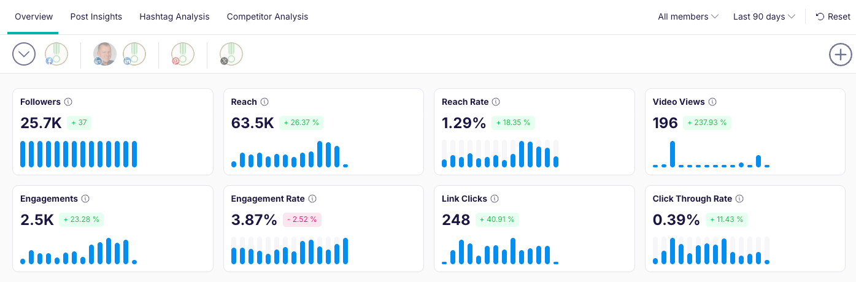Click info icon next to Followers

click(69, 102)
